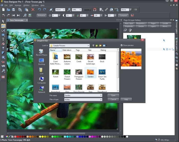179x142 pixels.
Task: Select the Rectangle tool
Action: tap(3, 35)
